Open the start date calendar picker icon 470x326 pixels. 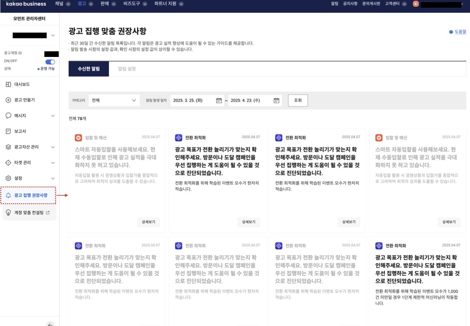(x=219, y=101)
